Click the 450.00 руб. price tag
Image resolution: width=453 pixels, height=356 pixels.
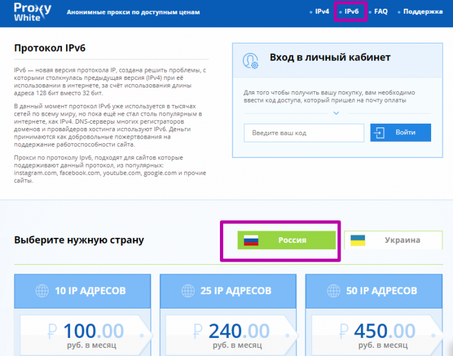point(377,335)
